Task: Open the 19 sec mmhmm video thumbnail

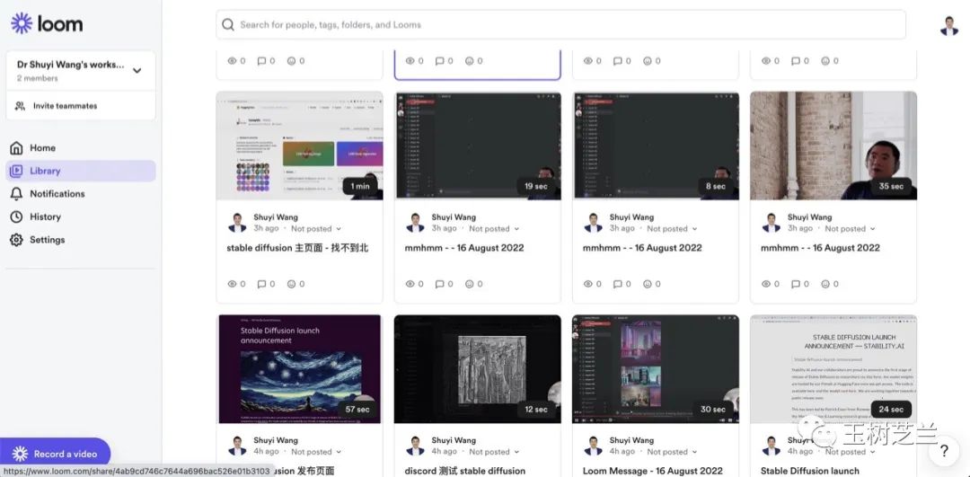Action: [478, 146]
